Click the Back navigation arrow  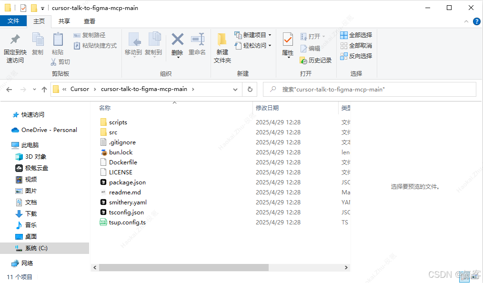[x=9, y=89]
